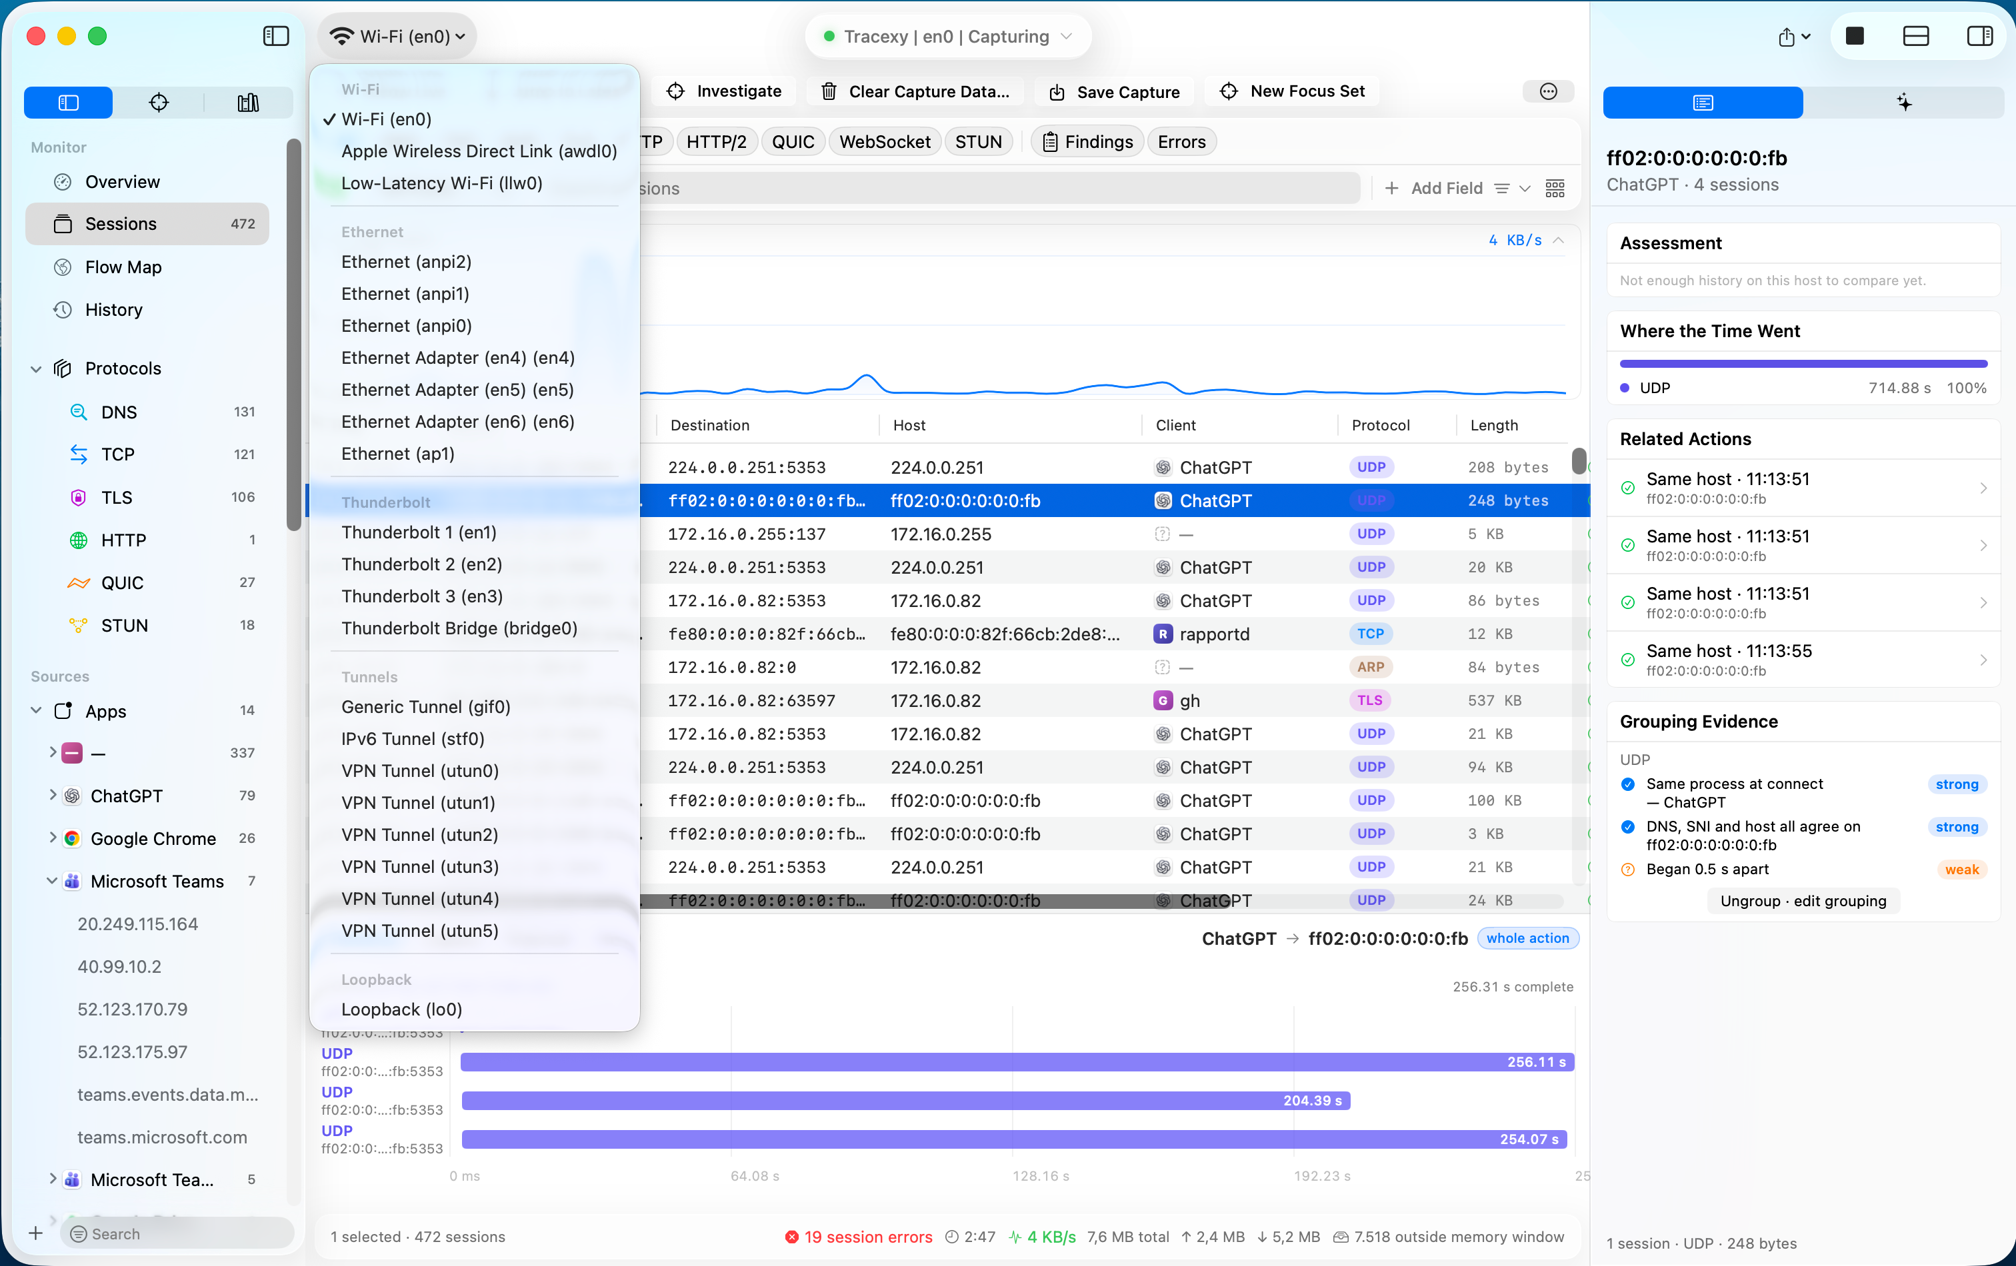
Task: Select the Findings filter tab
Action: pyautogui.click(x=1087, y=141)
